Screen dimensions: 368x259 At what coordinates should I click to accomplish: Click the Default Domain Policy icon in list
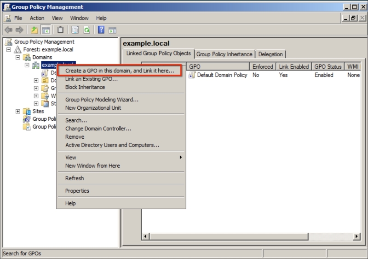(192, 75)
